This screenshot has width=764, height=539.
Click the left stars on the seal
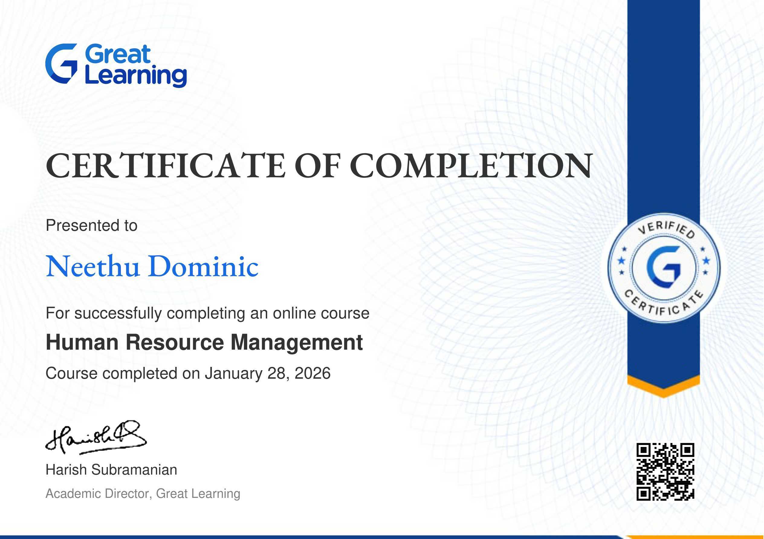tap(622, 260)
